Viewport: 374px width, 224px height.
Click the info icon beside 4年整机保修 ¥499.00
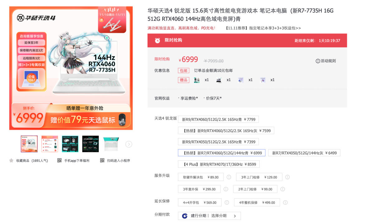click(x=285, y=202)
